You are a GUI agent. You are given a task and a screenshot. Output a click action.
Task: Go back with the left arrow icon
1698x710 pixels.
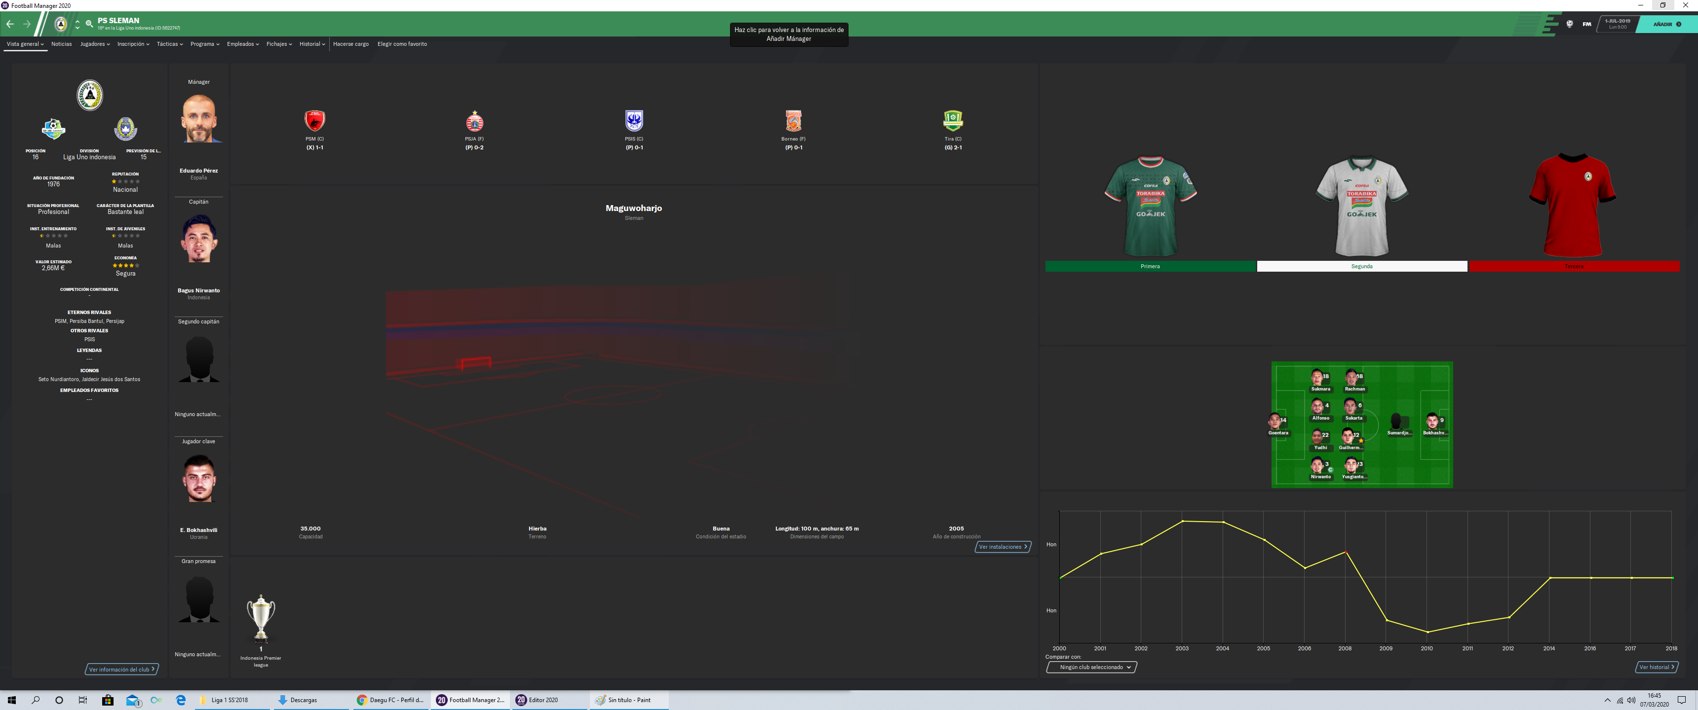10,24
